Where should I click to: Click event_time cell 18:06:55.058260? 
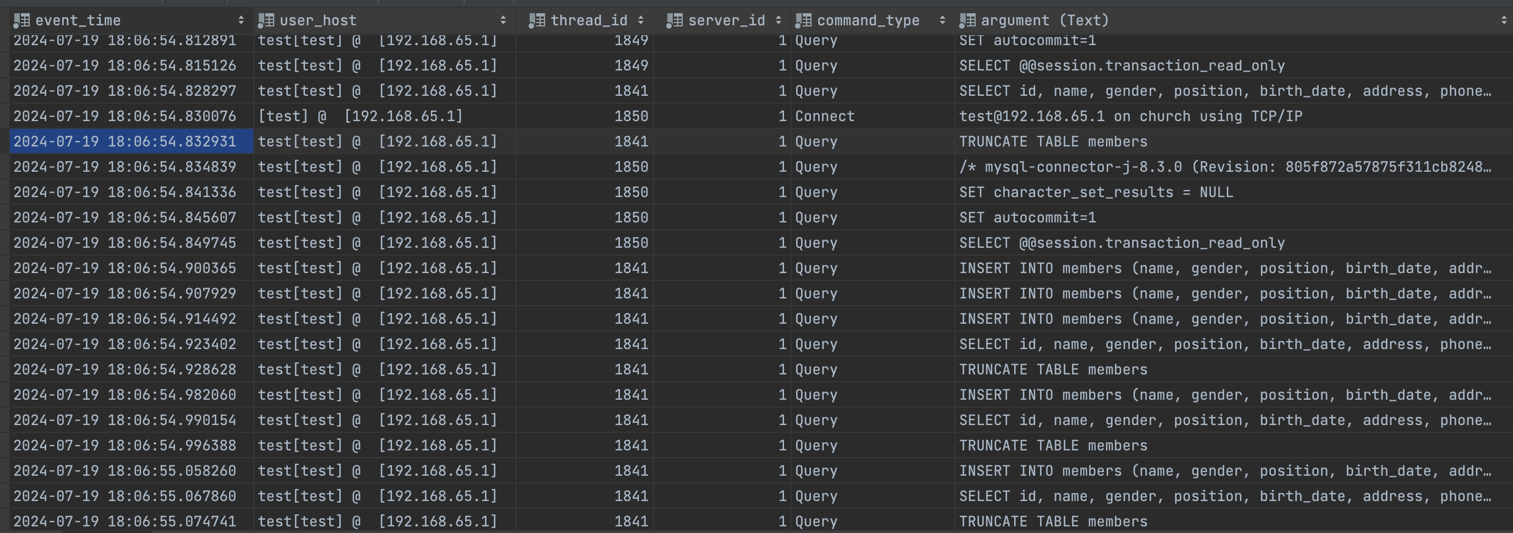click(132, 471)
